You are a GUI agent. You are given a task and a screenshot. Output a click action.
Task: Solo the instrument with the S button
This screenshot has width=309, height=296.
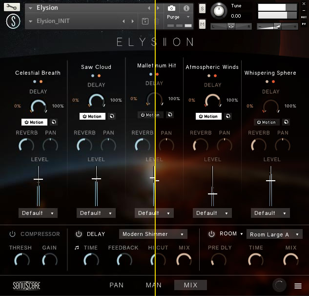pos(202,9)
